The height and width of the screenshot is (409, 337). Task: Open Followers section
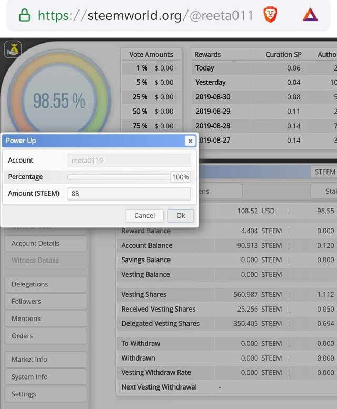pos(46,301)
